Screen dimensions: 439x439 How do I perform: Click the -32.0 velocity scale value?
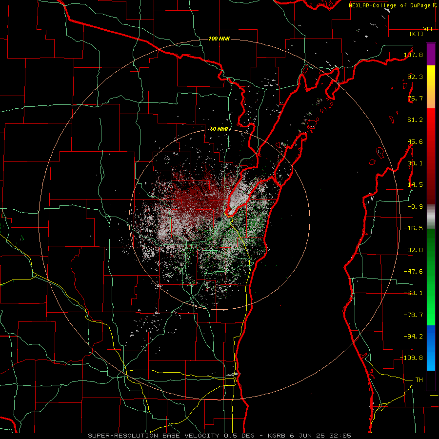413,250
